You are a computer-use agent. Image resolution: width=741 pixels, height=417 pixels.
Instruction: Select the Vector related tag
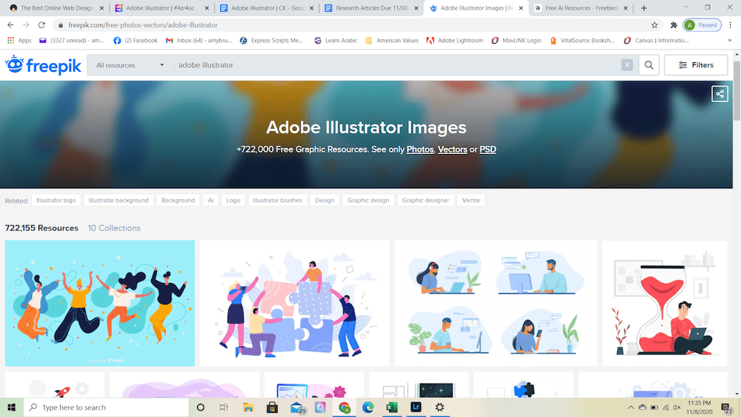tap(471, 200)
